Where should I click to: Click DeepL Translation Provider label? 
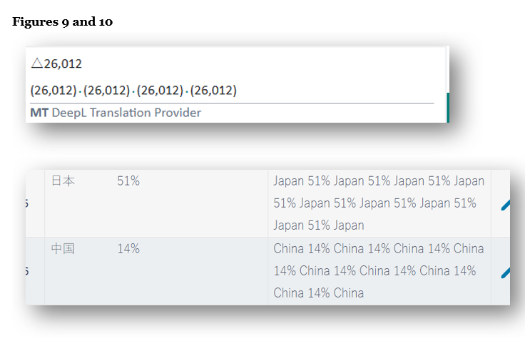(126, 113)
